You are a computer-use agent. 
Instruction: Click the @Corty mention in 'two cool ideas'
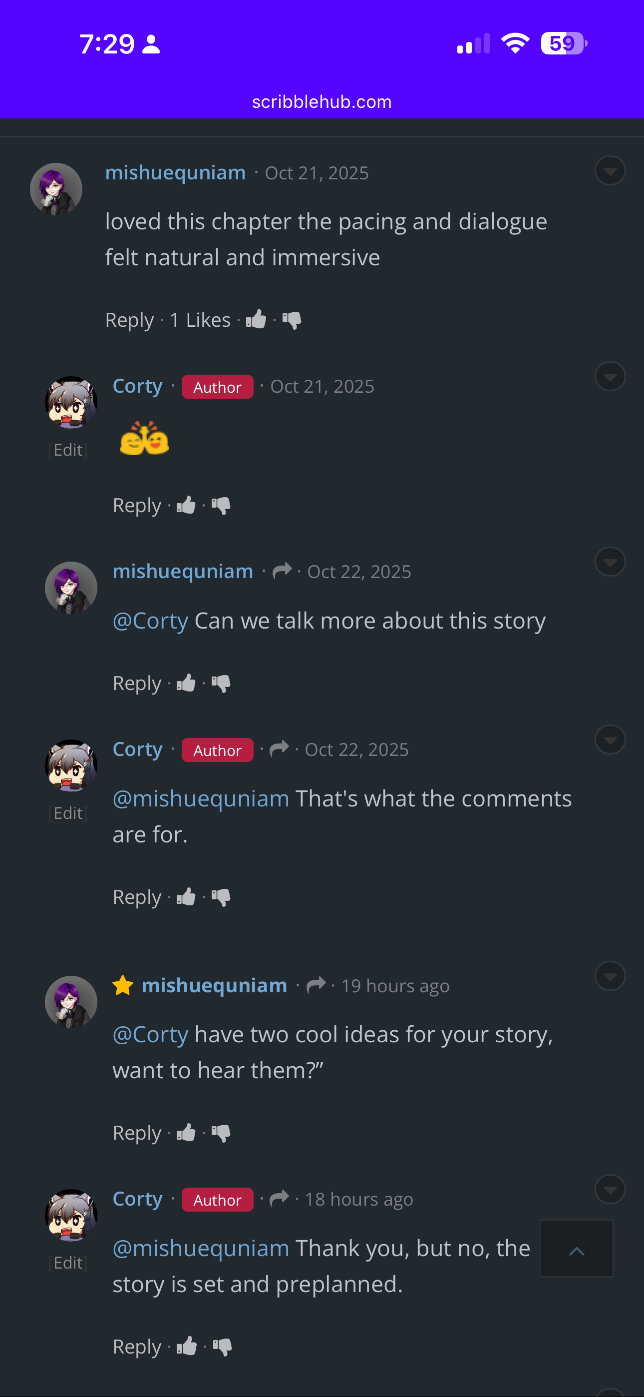150,1034
